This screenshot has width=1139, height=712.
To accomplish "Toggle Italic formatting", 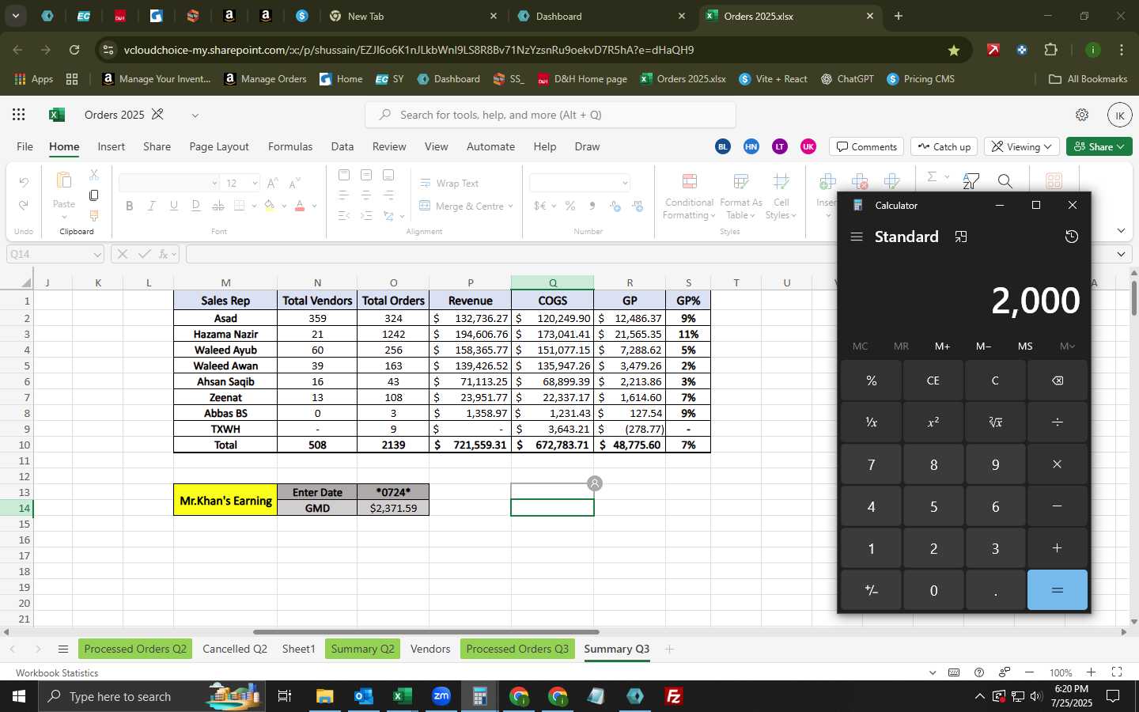I will tap(151, 206).
